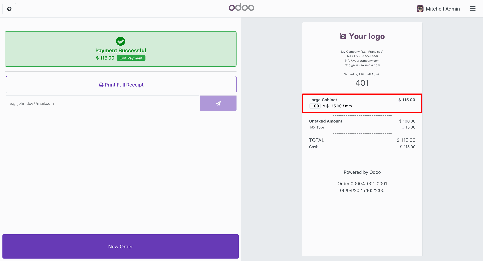Click the plus icon in top-left corner

click(x=9, y=9)
